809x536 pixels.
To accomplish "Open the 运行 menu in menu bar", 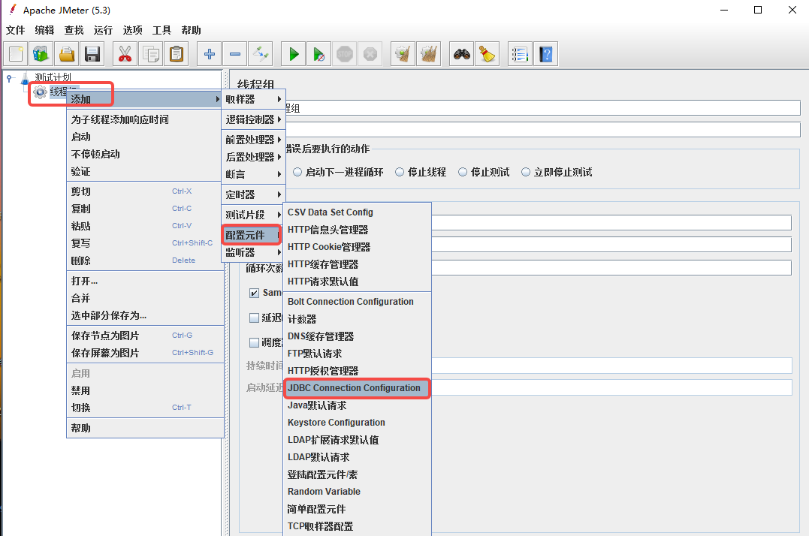I will [x=103, y=30].
